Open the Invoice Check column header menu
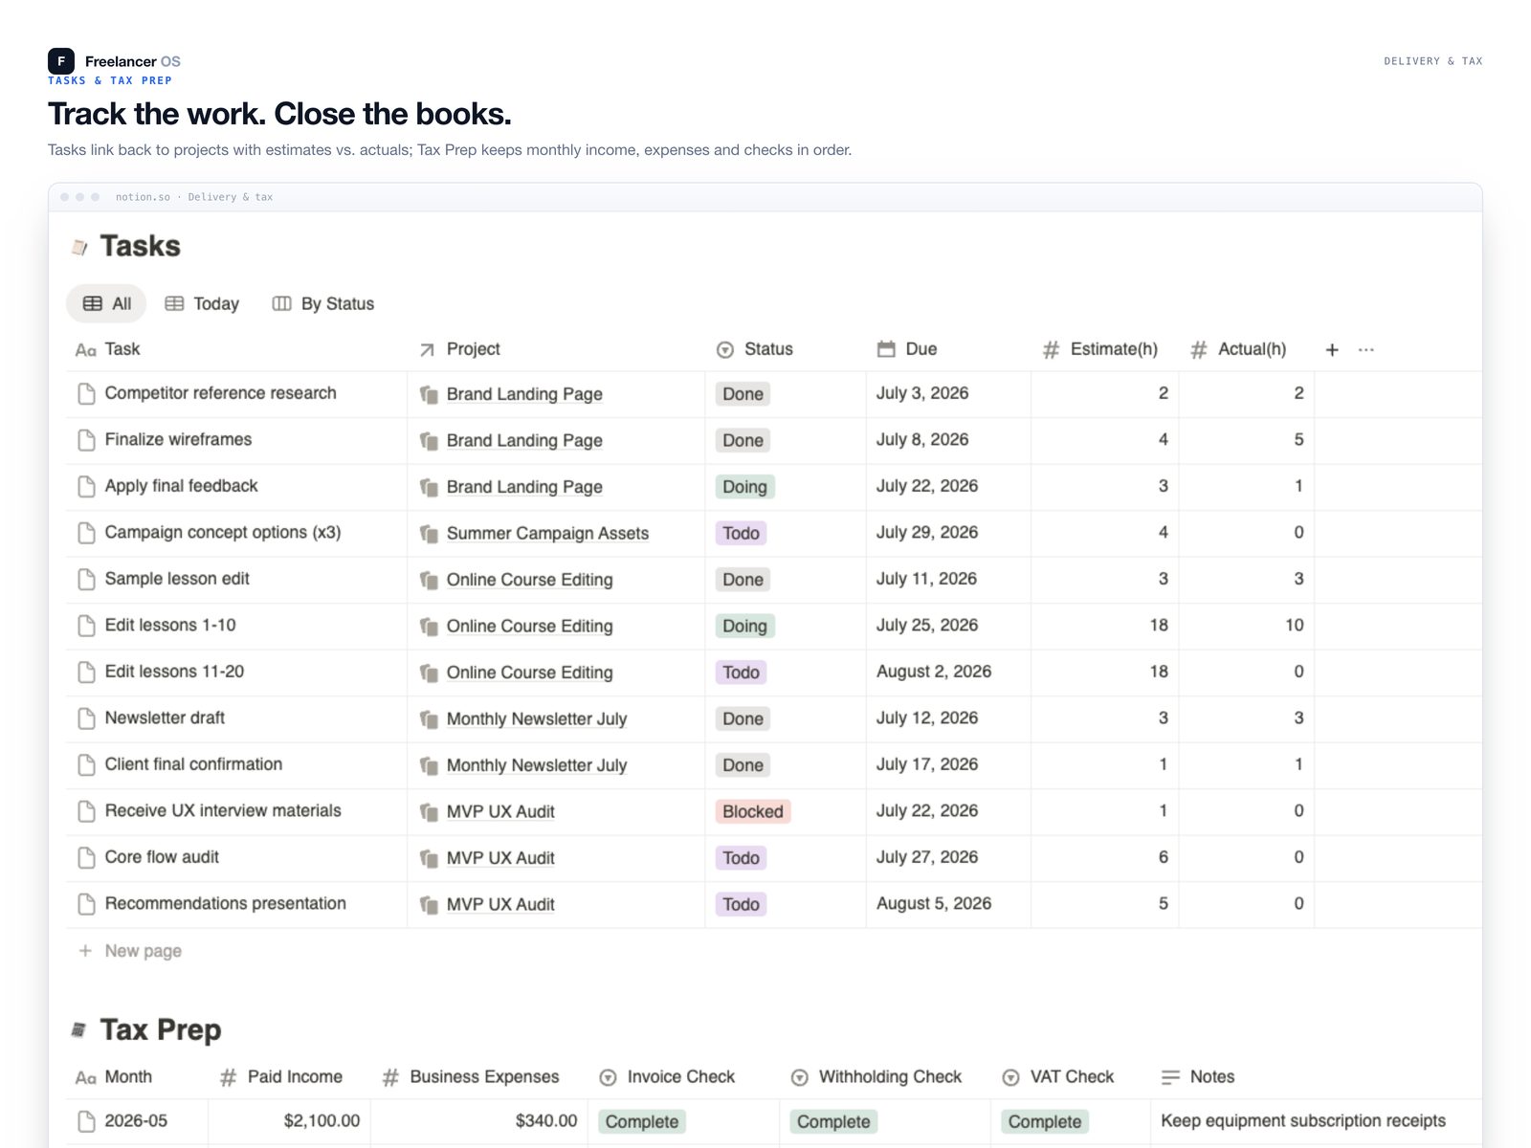 (668, 1077)
